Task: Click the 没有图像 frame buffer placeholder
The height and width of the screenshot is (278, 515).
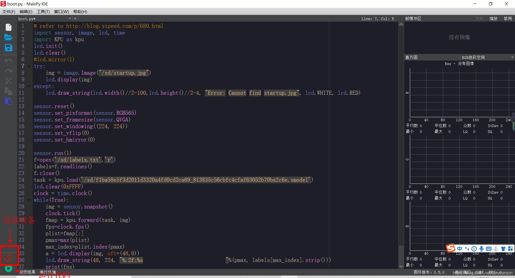Action: click(x=459, y=37)
